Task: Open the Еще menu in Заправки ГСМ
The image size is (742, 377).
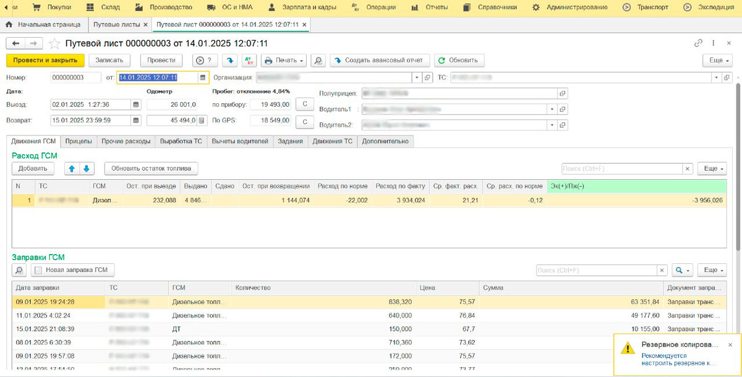Action: tap(712, 270)
